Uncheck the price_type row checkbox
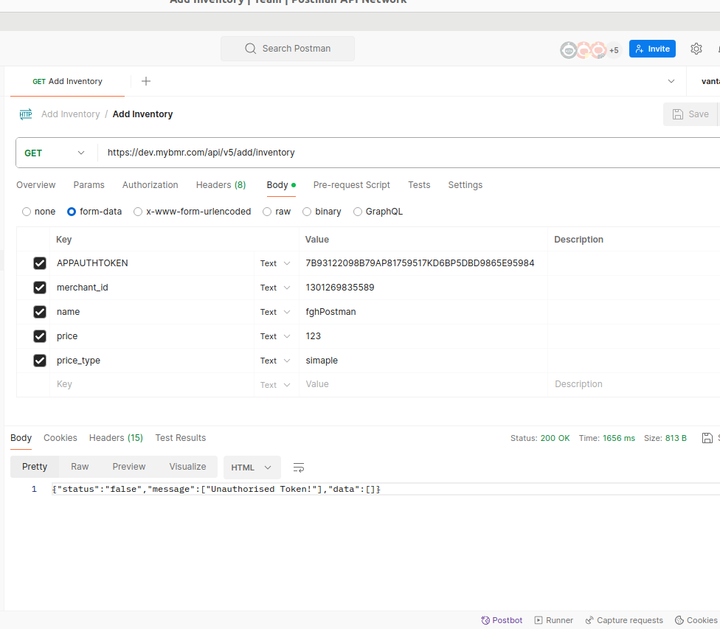Image resolution: width=720 pixels, height=629 pixels. point(40,361)
